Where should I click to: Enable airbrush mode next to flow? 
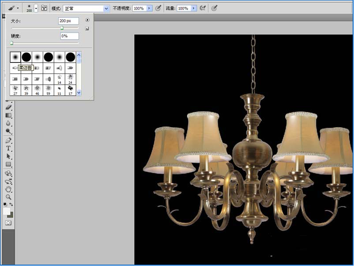coord(203,8)
